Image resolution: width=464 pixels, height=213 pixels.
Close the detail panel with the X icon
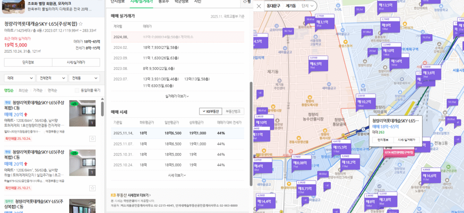point(258,6)
